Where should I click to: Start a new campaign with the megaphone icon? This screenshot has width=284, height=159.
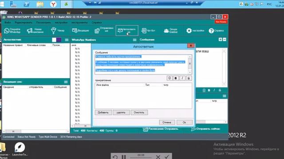coord(35,30)
